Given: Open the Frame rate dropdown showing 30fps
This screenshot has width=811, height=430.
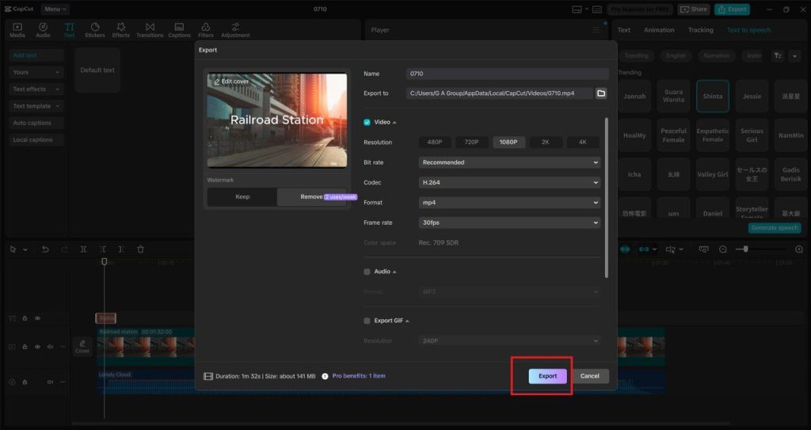Looking at the screenshot, I should 509,223.
